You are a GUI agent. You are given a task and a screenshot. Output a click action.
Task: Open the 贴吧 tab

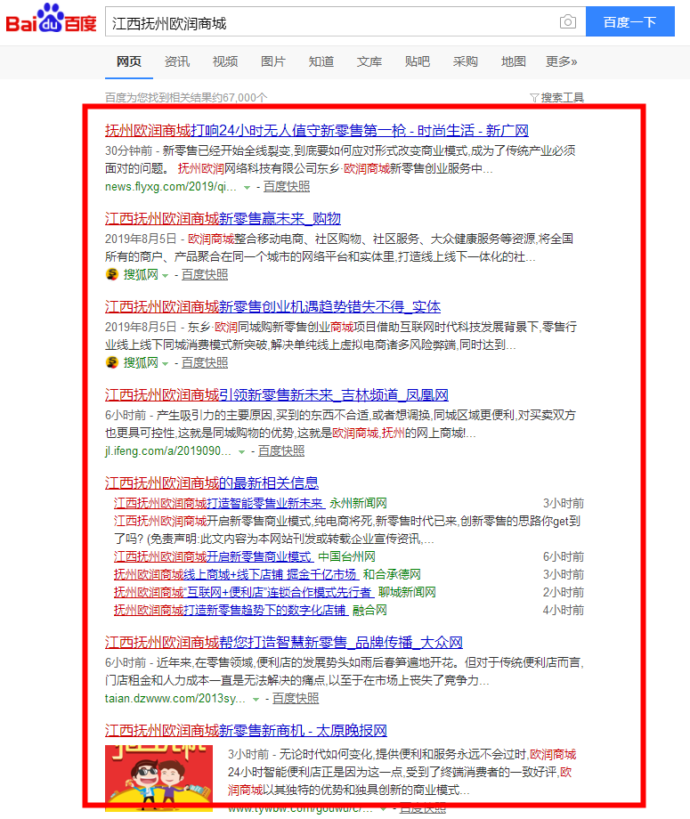click(417, 61)
